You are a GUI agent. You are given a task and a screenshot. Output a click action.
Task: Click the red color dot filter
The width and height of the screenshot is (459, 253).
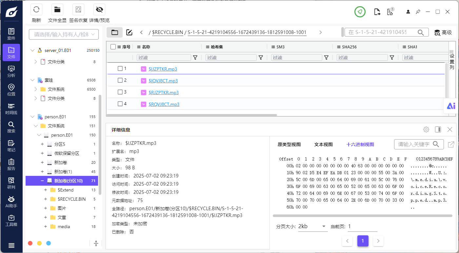click(30, 243)
